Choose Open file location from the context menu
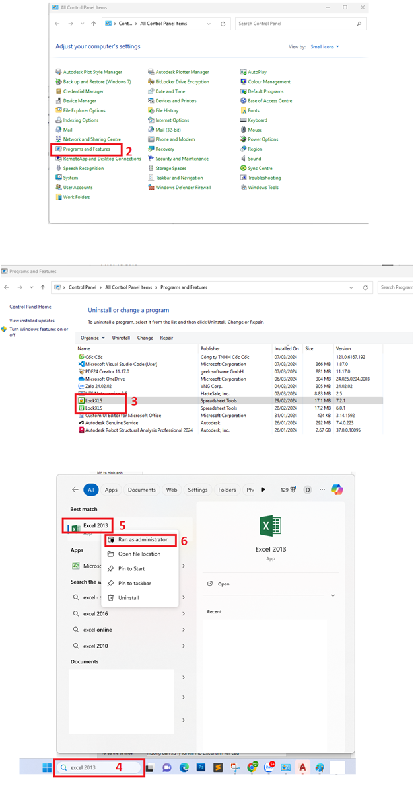This screenshot has height=793, width=418. click(x=139, y=554)
